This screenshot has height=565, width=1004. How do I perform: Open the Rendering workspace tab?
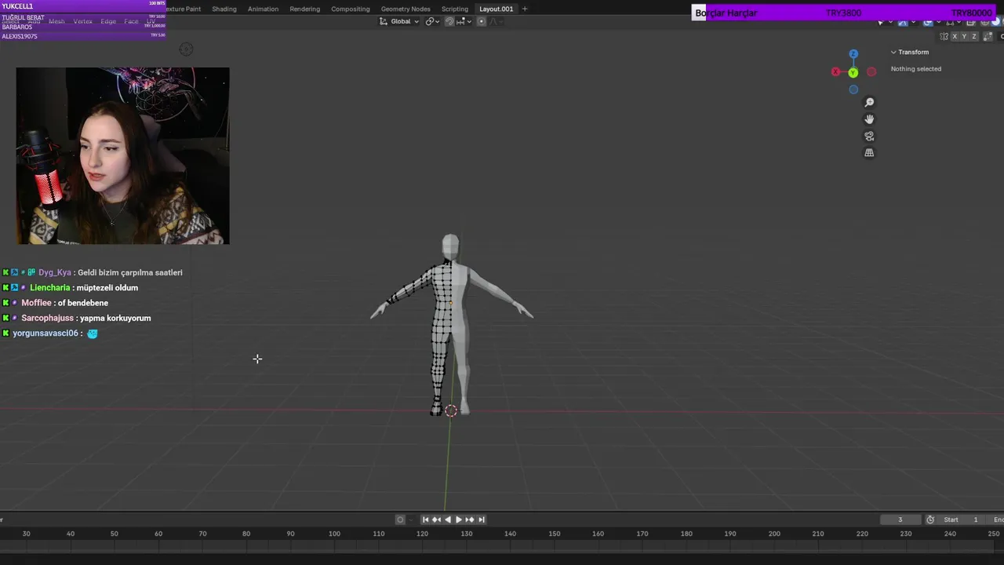pos(304,9)
